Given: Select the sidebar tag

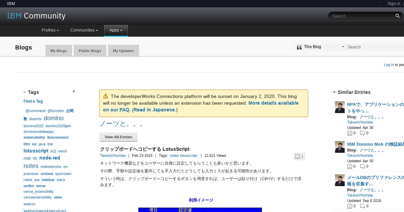Looking at the screenshot, I should tap(48, 180).
